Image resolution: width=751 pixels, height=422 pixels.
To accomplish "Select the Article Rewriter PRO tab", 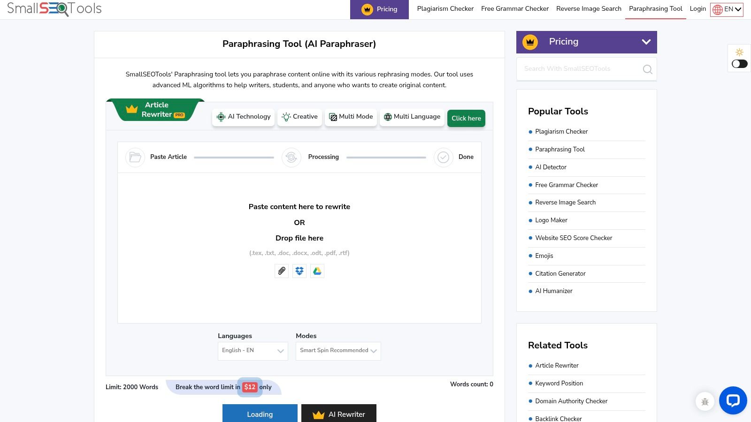I will pyautogui.click(x=156, y=110).
